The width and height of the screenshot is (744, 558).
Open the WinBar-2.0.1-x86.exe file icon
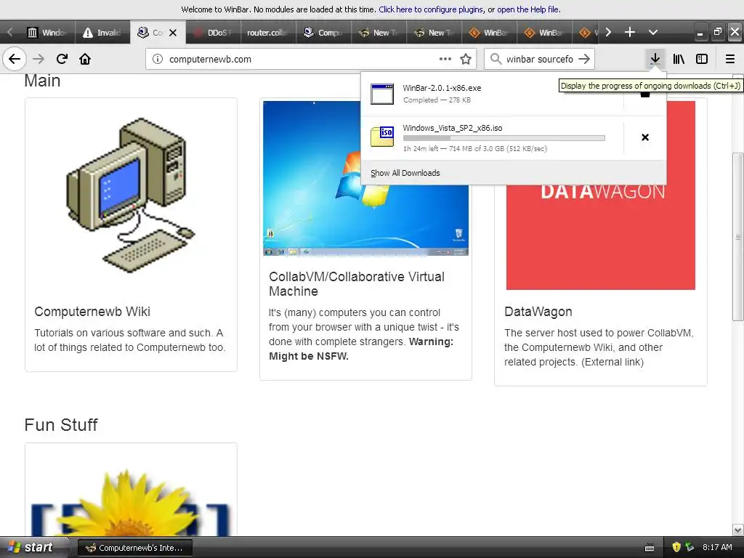tap(382, 94)
